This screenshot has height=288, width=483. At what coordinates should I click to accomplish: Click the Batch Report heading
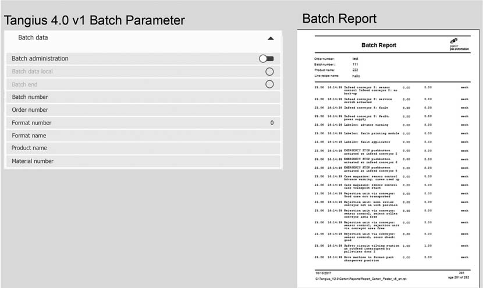(x=339, y=19)
